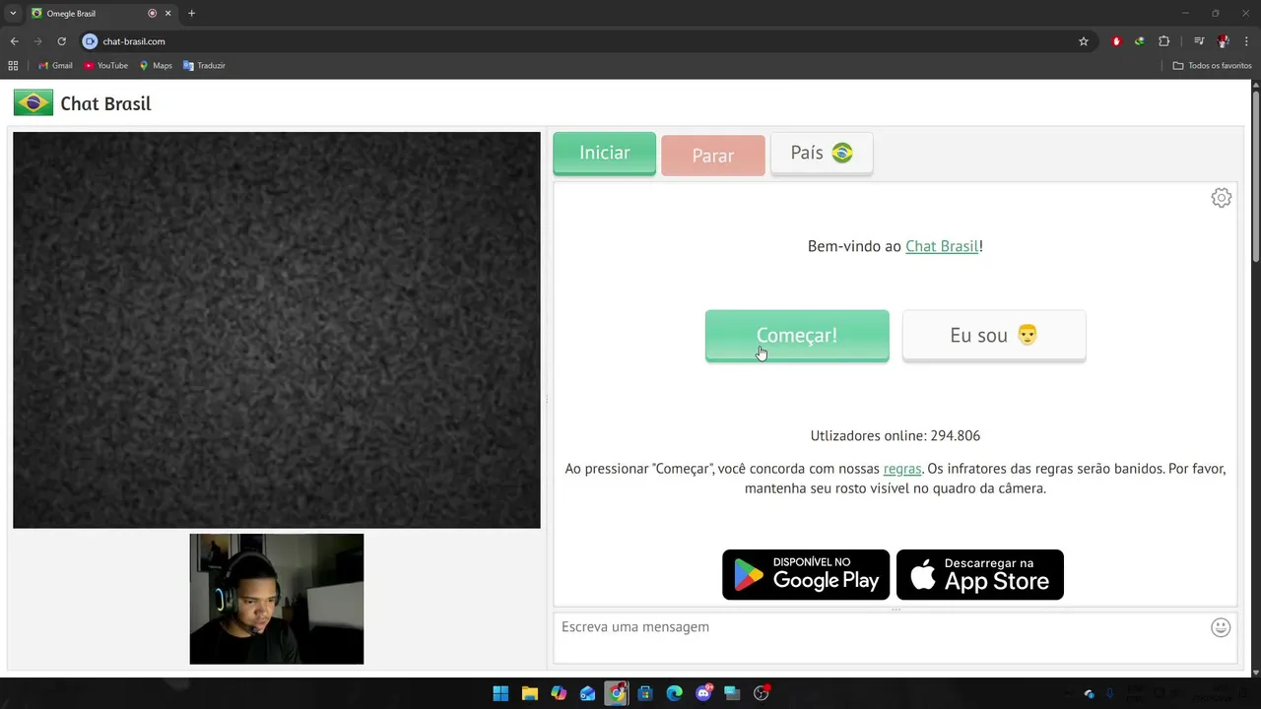Click the own webcam preview thumbnail
The height and width of the screenshot is (709, 1261).
(277, 599)
